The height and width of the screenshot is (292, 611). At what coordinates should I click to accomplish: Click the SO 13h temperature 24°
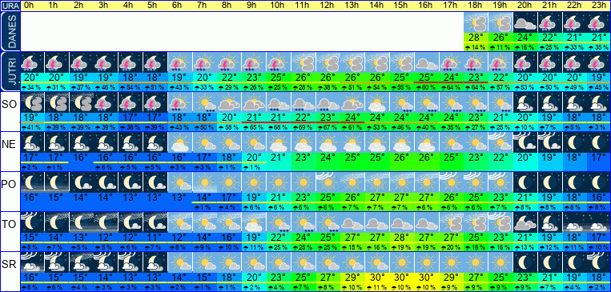tap(352, 117)
